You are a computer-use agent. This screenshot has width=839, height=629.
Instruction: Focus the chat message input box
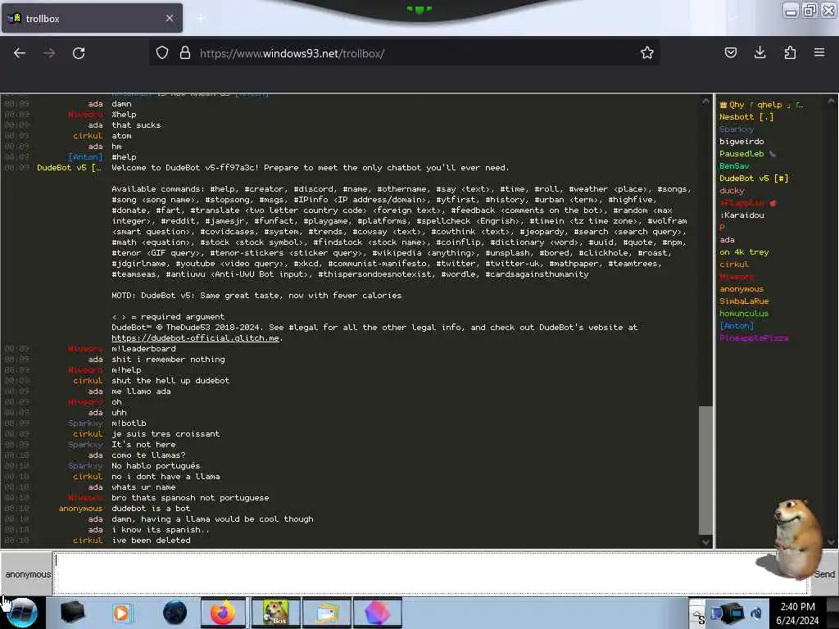click(x=431, y=573)
